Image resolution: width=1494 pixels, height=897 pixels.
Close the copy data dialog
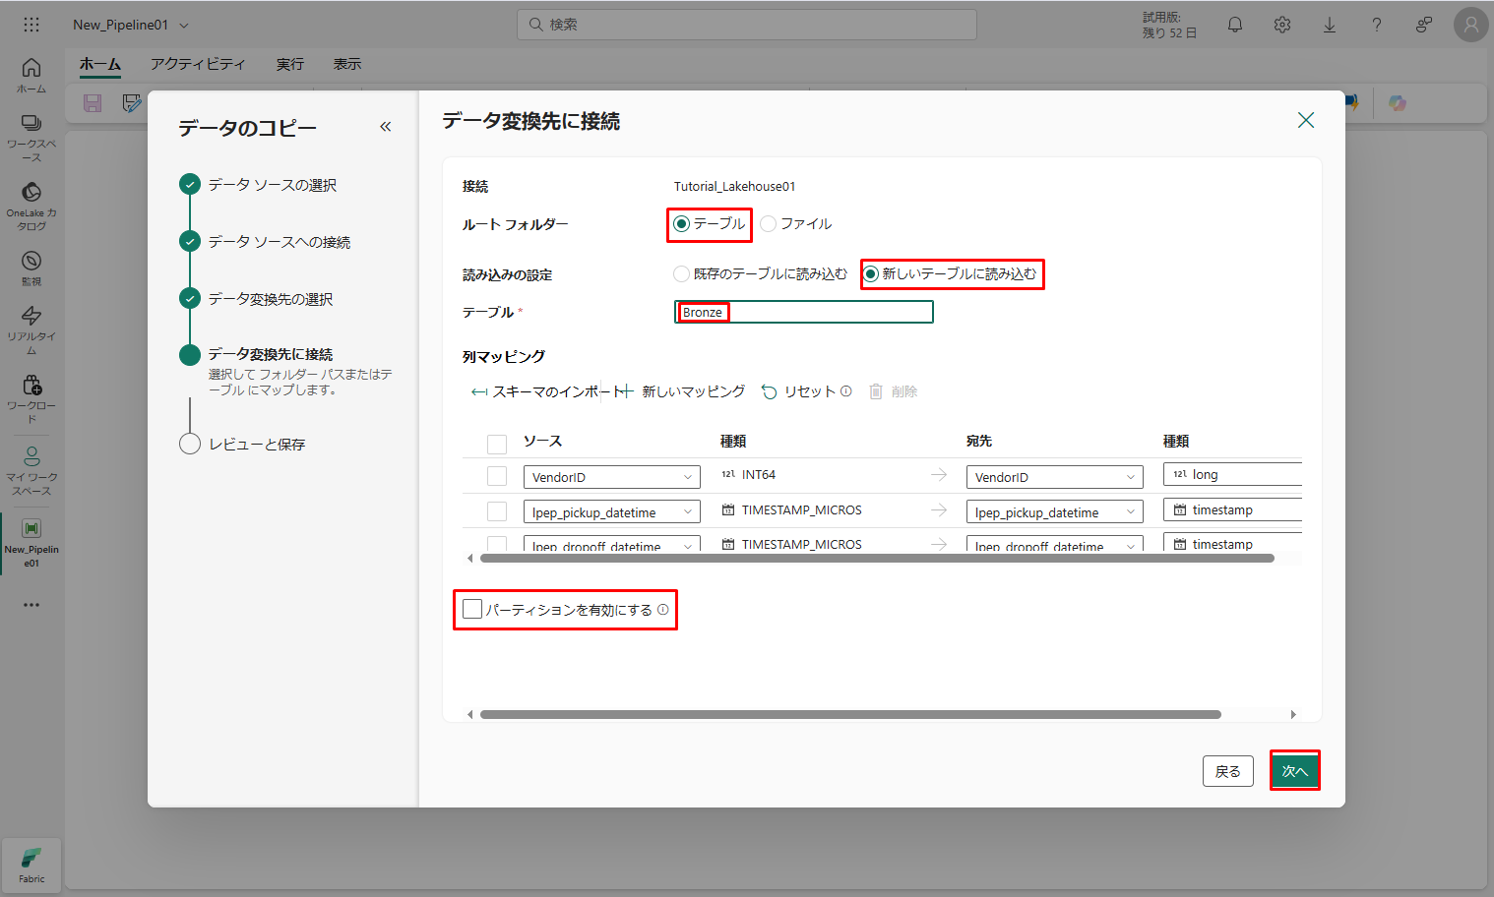click(x=1306, y=120)
